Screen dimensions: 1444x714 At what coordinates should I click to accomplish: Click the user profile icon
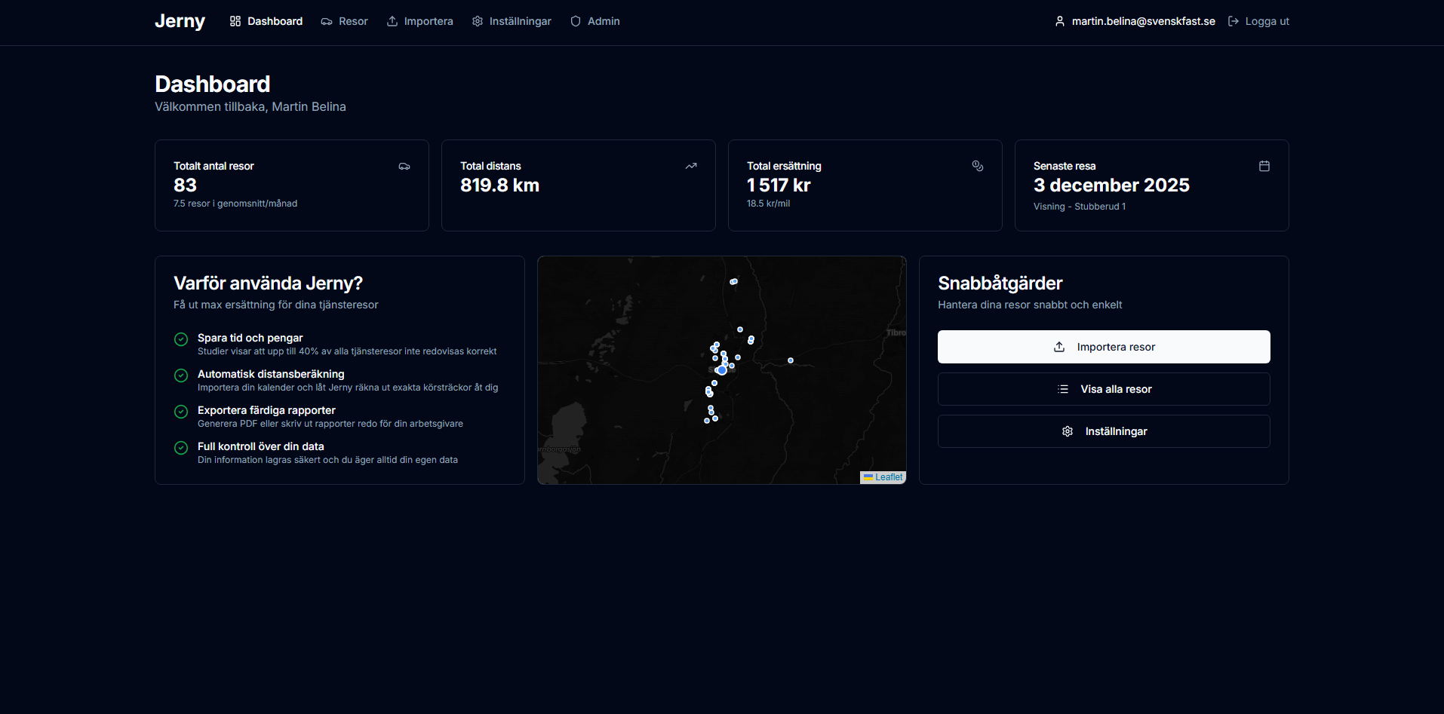click(x=1060, y=21)
